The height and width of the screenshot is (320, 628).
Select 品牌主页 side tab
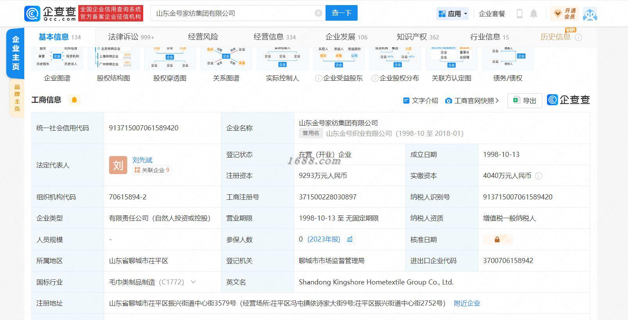click(x=17, y=98)
